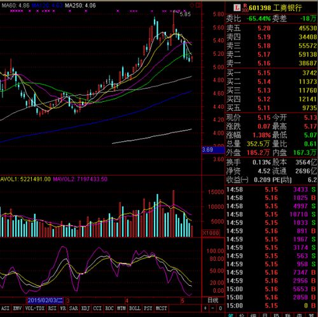Image resolution: width=318 pixels, height=317 pixels.
Task: Choose the SAR indicator tab
Action: 73,308
